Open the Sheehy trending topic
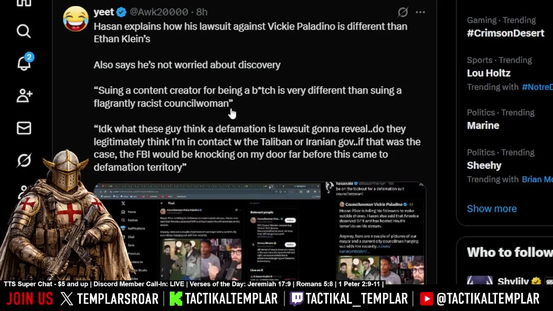The width and height of the screenshot is (553, 311). pyautogui.click(x=484, y=165)
